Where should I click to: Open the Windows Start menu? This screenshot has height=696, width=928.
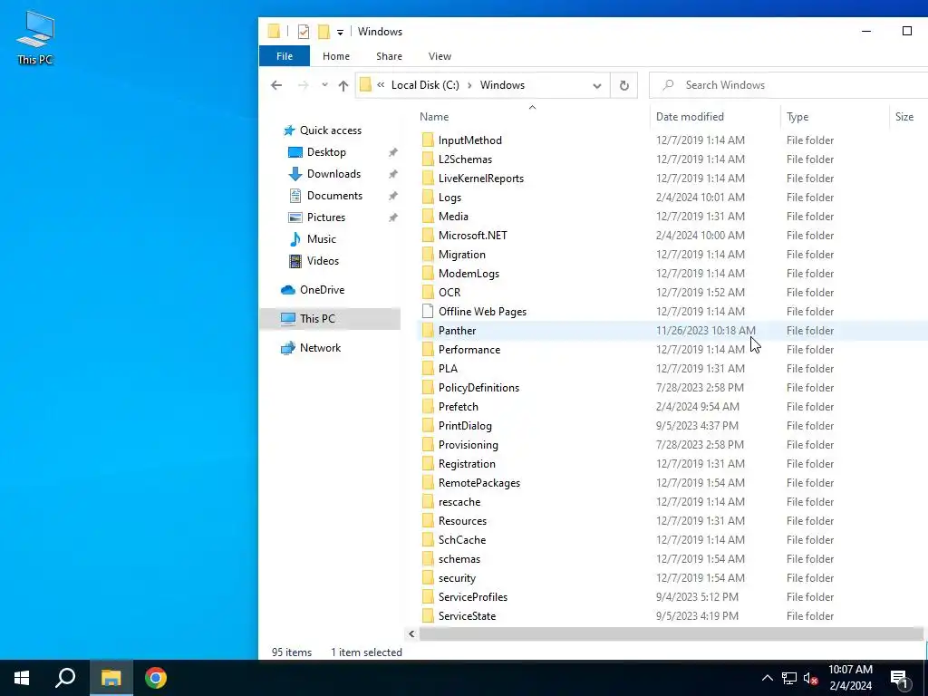click(22, 678)
